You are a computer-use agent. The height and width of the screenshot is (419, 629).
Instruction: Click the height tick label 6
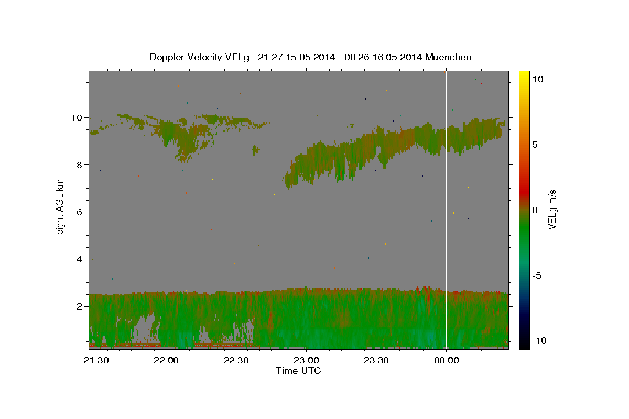[80, 212]
